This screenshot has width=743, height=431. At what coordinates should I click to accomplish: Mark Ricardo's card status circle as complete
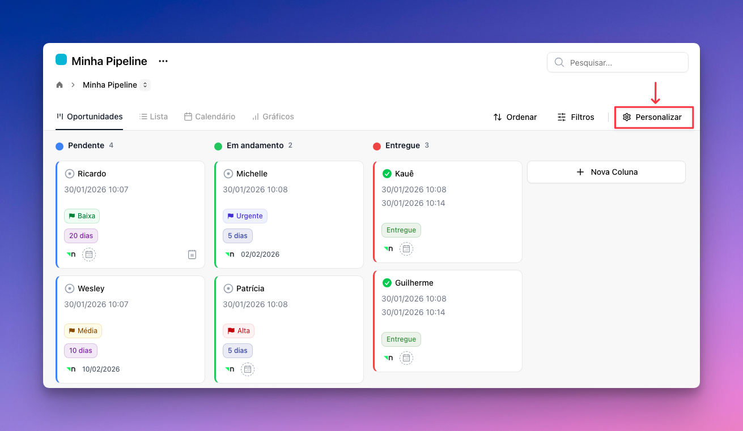pyautogui.click(x=70, y=174)
